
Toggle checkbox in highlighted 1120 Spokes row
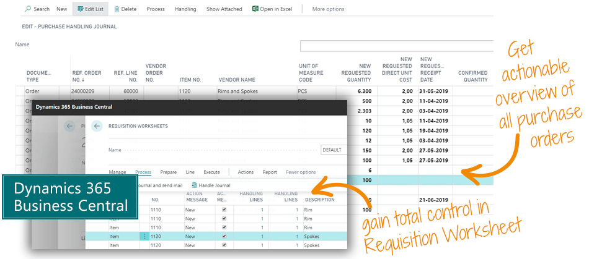coord(224,237)
